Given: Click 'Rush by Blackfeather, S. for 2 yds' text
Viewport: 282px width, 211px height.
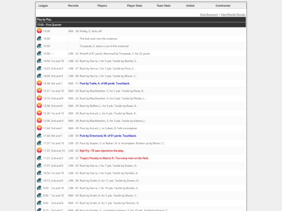Looking at the screenshot, I should 112,91.
